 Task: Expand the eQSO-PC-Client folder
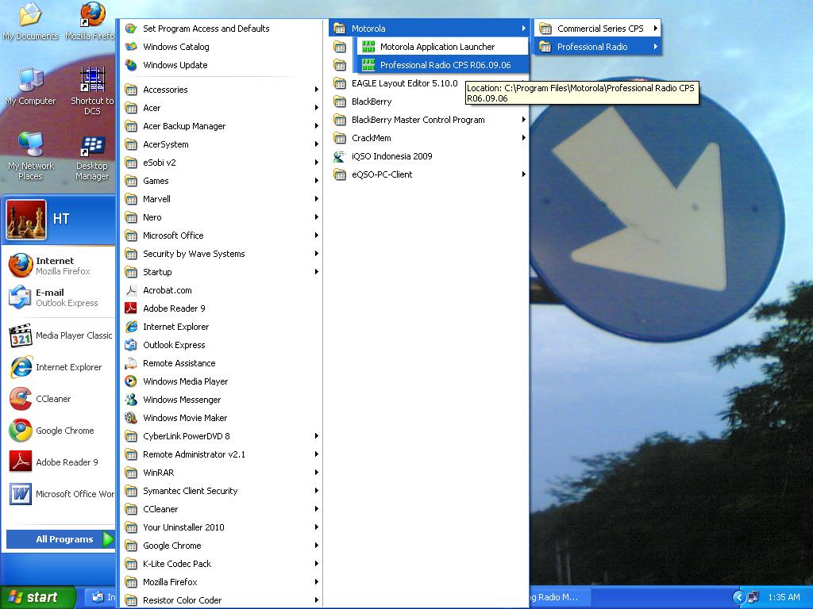pos(429,174)
